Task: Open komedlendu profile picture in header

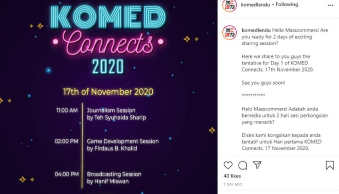Action: coord(229,5)
